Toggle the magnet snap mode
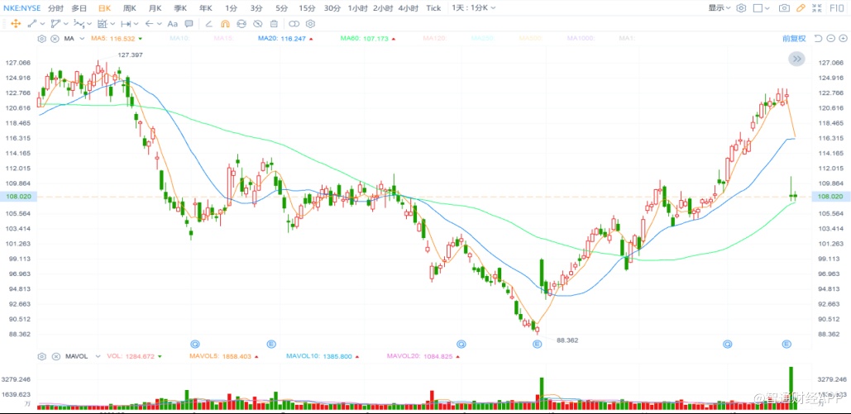This screenshot has width=851, height=414. tap(225, 24)
